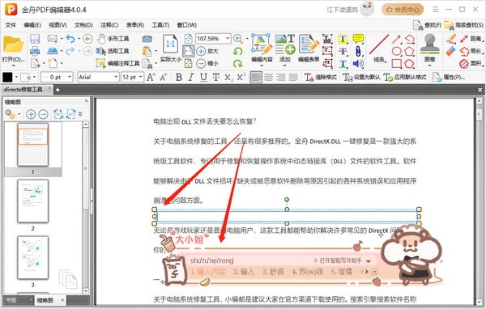Click the Actual Size 1:1 icon
The image size is (486, 309).
170,44
